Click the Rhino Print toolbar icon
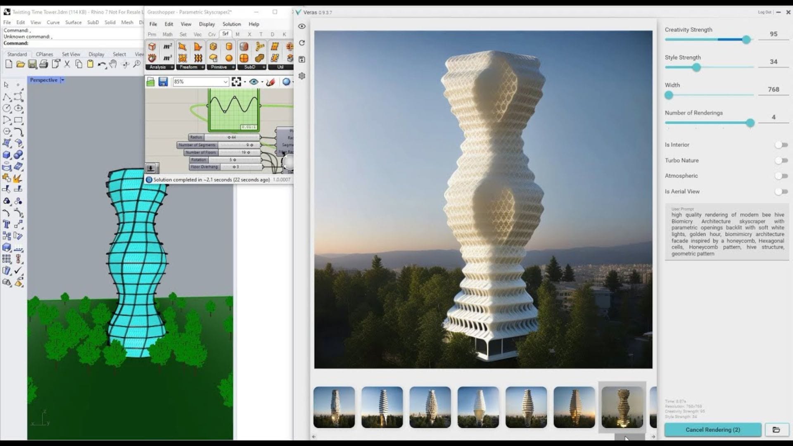The image size is (793, 446). [x=44, y=64]
